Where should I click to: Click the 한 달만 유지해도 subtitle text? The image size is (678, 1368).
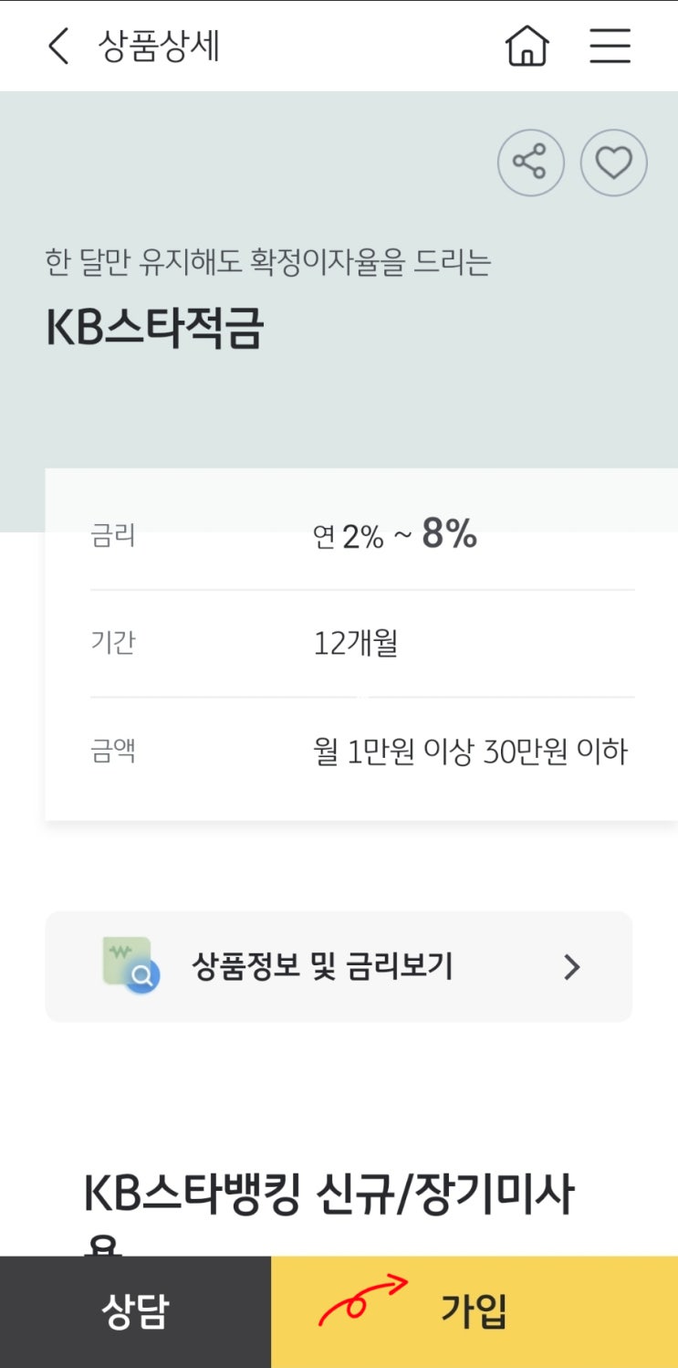point(268,263)
